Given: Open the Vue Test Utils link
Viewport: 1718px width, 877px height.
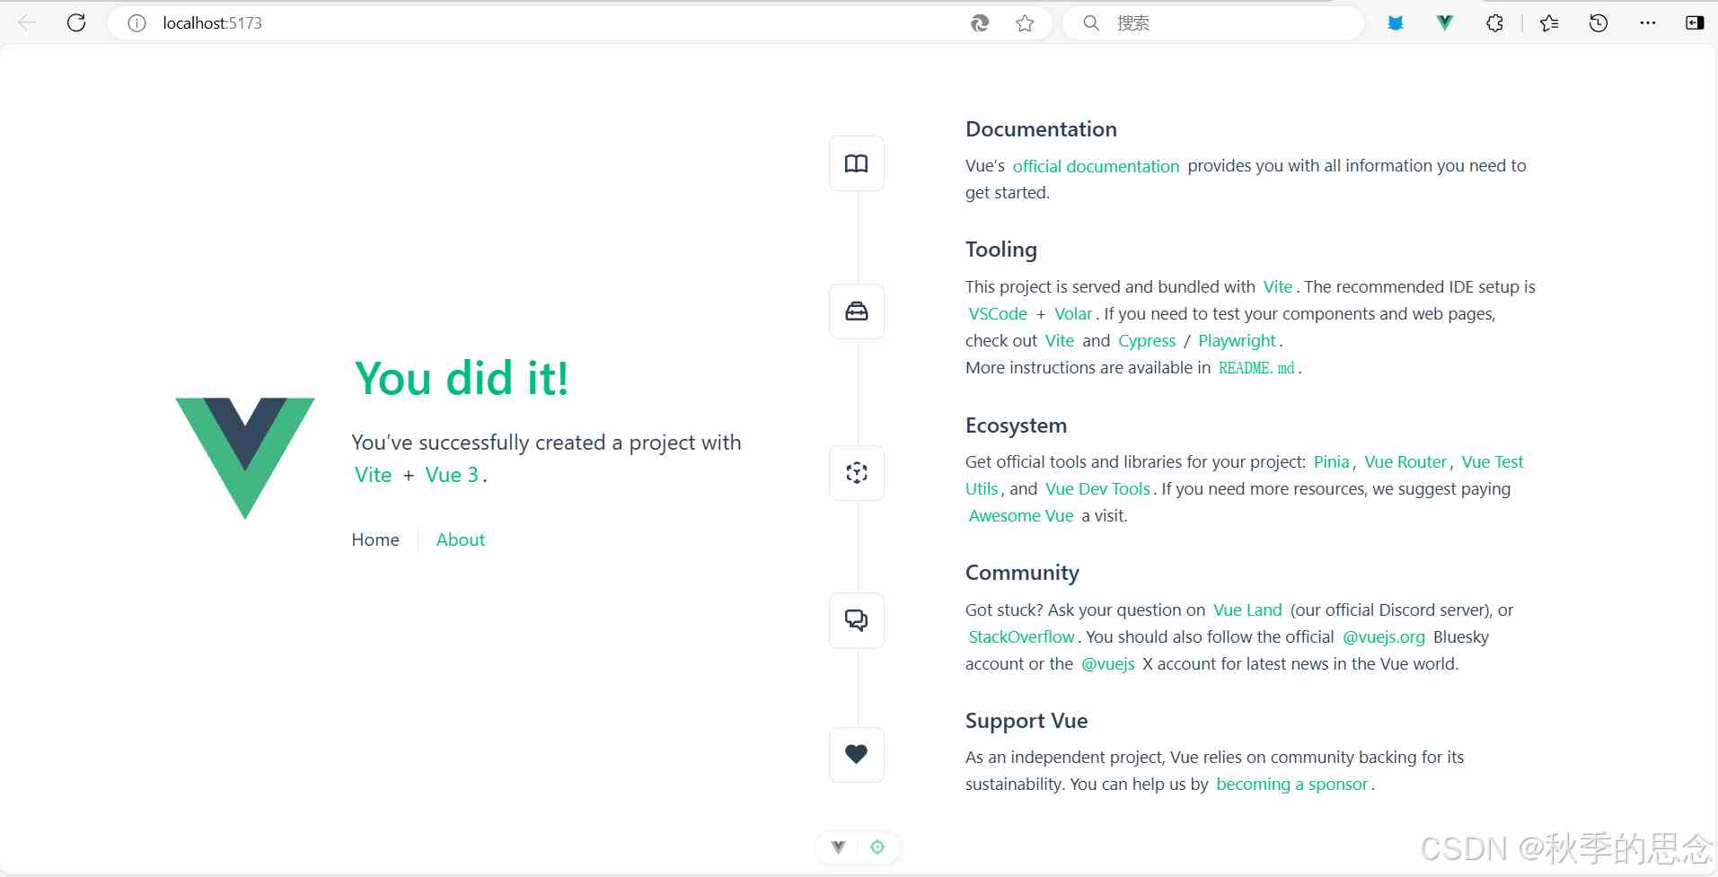Looking at the screenshot, I should click(x=1492, y=462).
